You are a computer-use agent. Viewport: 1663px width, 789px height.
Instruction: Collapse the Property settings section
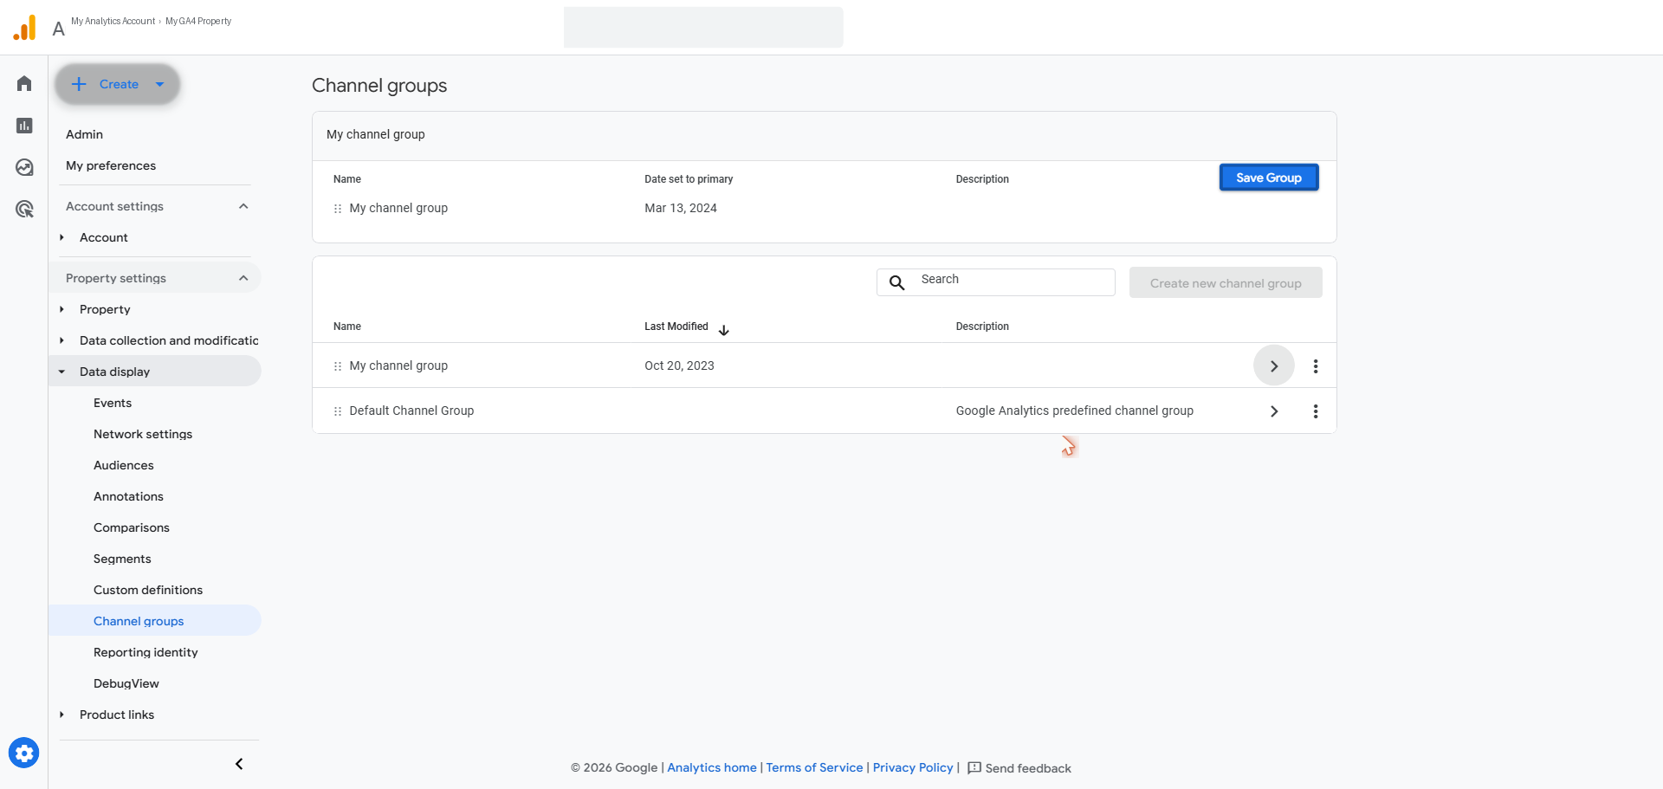243,278
